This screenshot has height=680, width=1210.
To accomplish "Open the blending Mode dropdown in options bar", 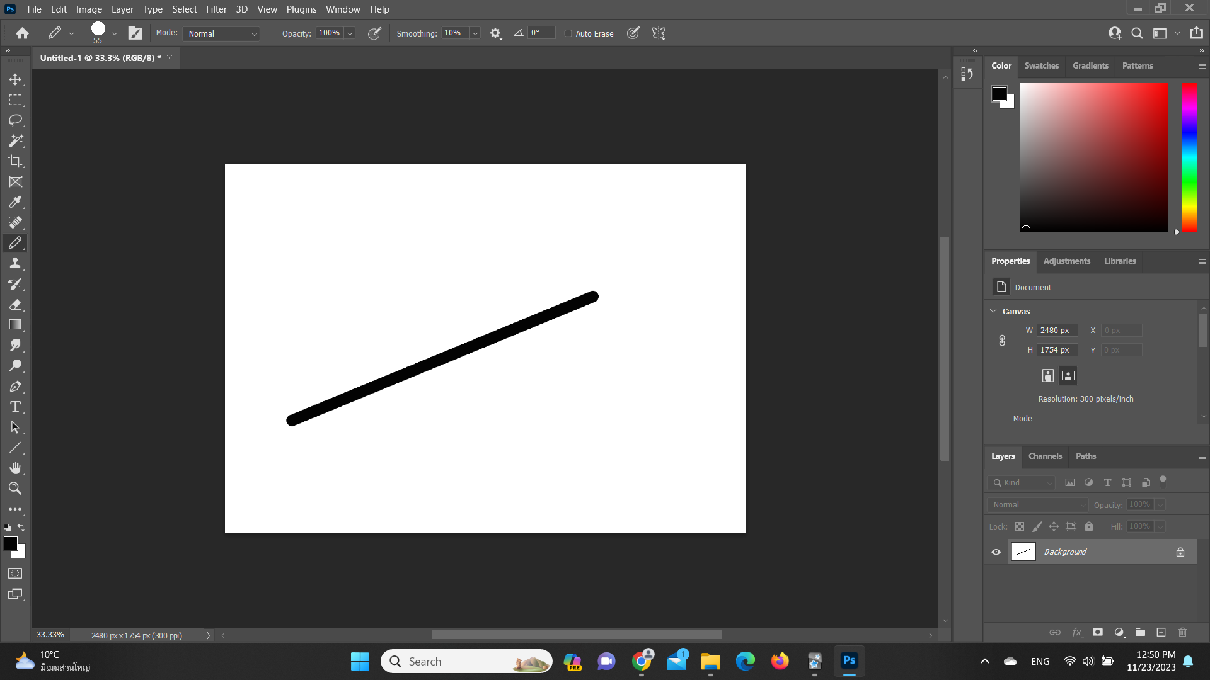I will (222, 33).
